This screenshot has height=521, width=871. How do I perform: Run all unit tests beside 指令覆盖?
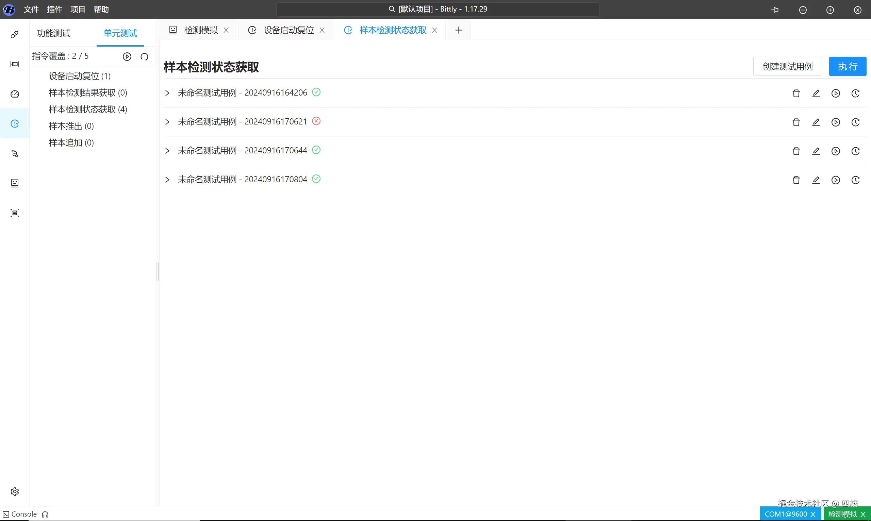point(127,56)
